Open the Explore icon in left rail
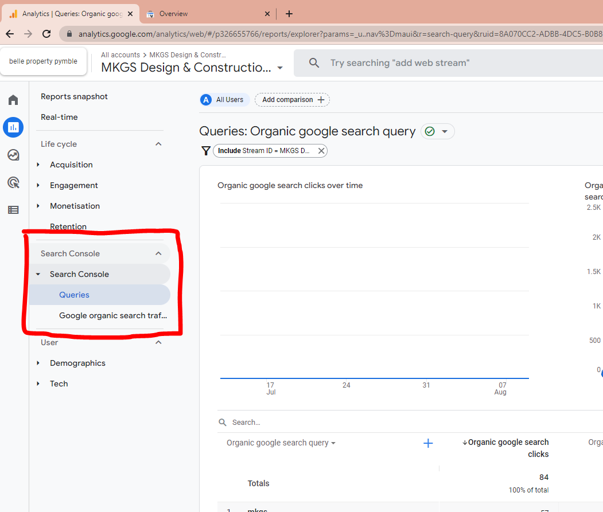Screen dimensions: 603x512 (13, 155)
